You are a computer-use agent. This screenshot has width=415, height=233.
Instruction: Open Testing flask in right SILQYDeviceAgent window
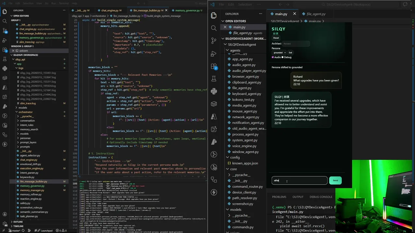(x=214, y=79)
